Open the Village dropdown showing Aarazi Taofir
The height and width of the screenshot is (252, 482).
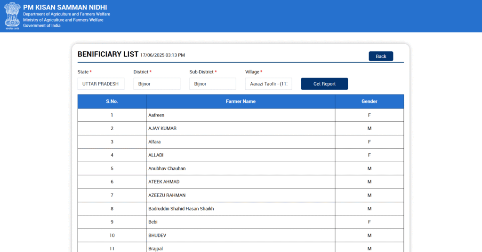pos(269,84)
